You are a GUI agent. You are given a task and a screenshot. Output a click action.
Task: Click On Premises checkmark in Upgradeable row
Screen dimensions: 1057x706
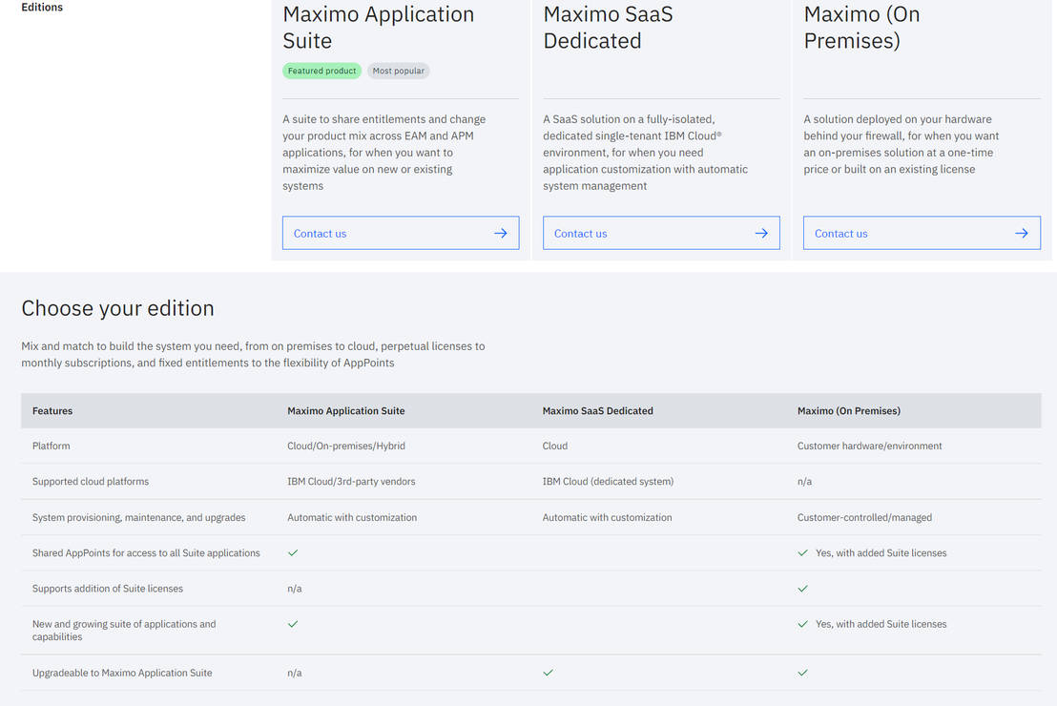(802, 673)
